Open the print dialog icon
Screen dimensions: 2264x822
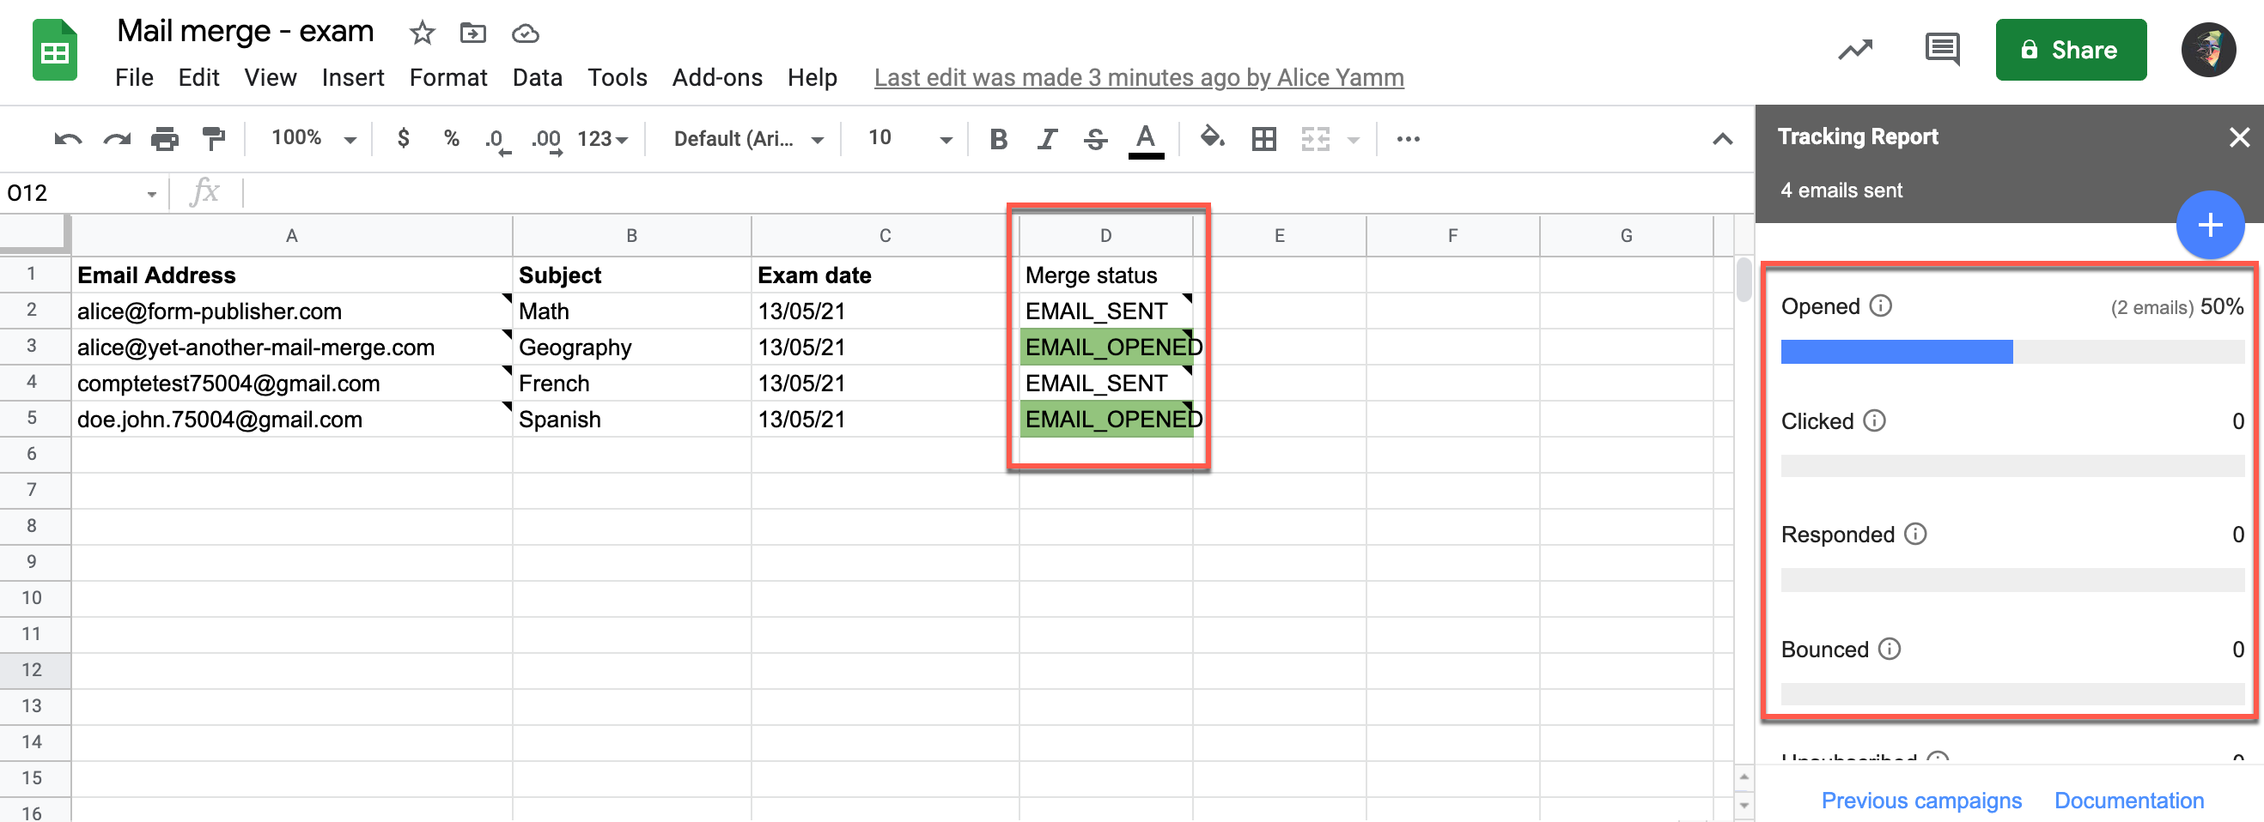pyautogui.click(x=165, y=138)
